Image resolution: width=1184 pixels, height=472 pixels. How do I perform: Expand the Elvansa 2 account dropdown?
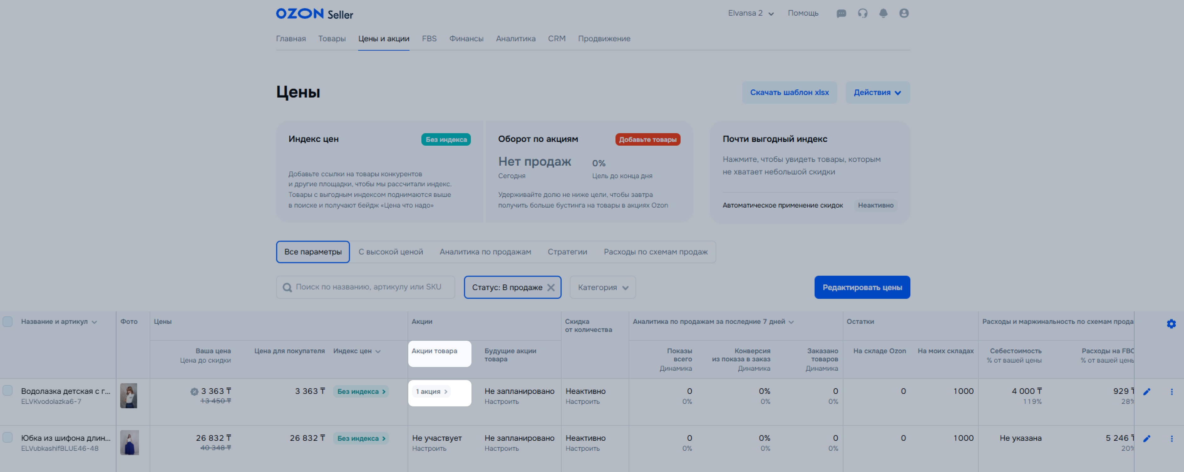(x=751, y=13)
